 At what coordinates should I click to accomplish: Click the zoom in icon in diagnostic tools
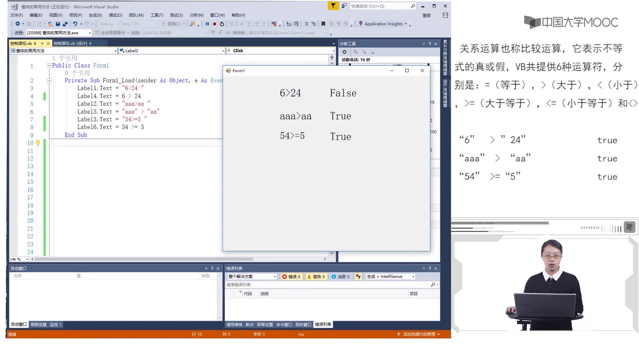pos(355,52)
